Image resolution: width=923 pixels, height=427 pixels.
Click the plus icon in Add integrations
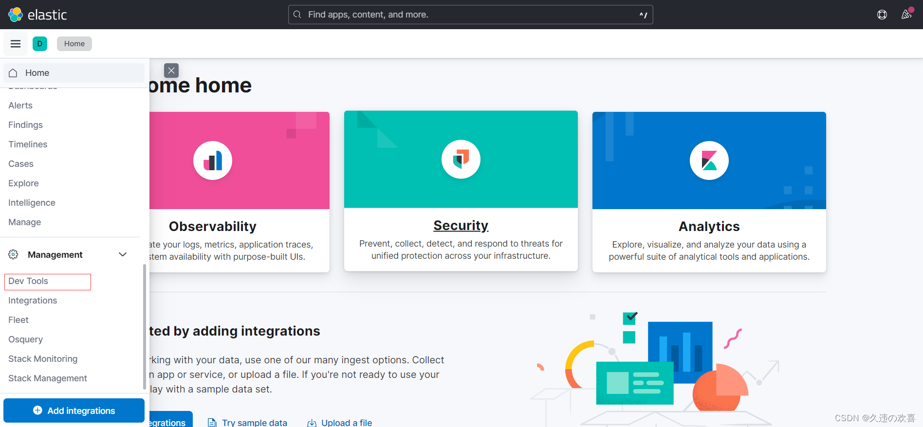(37, 410)
